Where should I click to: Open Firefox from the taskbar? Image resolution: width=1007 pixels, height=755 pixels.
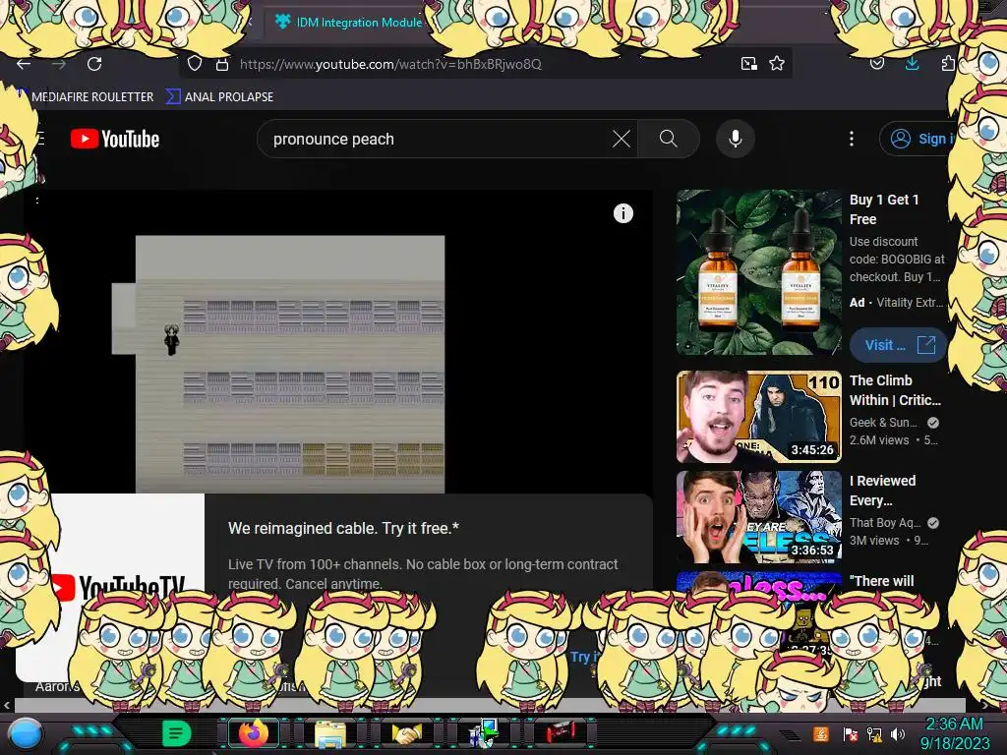[253, 733]
